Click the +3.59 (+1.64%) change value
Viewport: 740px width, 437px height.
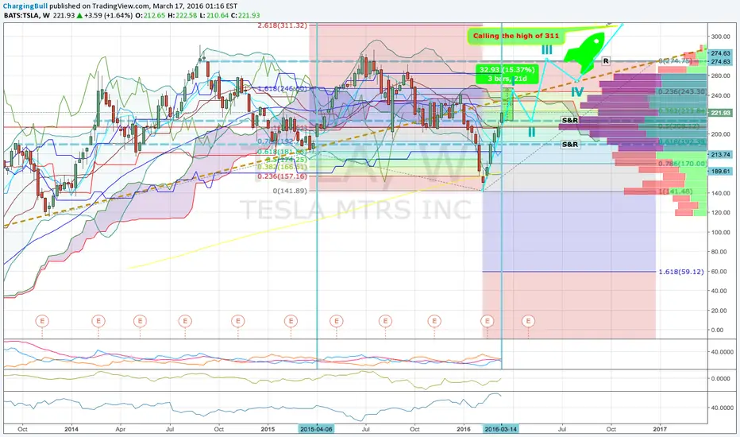tap(108, 15)
